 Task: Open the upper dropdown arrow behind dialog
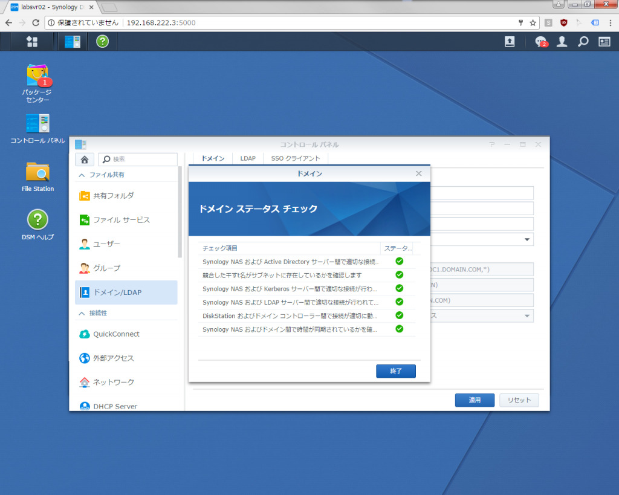tap(527, 239)
